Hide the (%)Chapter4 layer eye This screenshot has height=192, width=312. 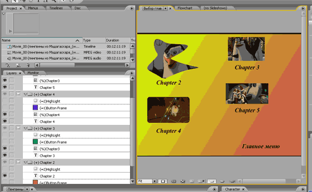pos(5,114)
